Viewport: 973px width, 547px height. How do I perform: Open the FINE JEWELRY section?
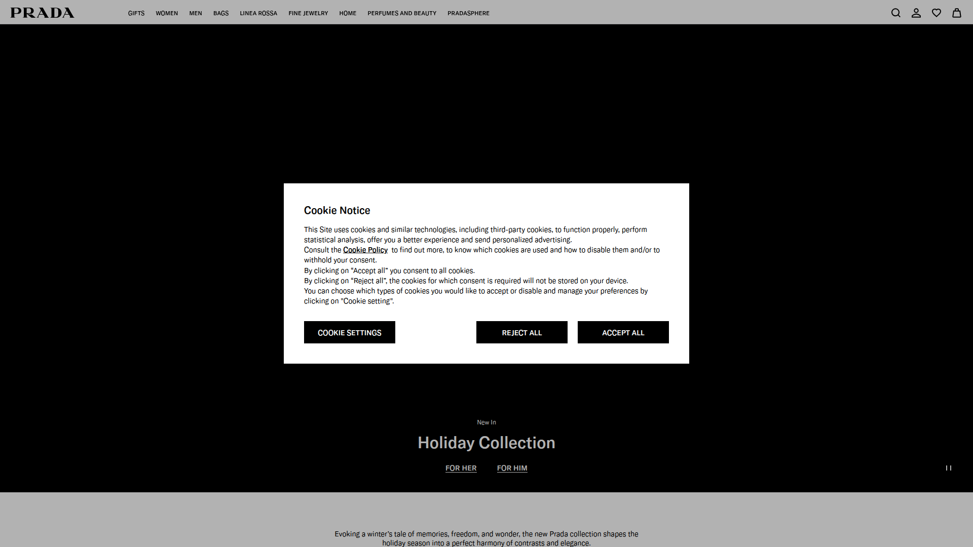(x=308, y=13)
